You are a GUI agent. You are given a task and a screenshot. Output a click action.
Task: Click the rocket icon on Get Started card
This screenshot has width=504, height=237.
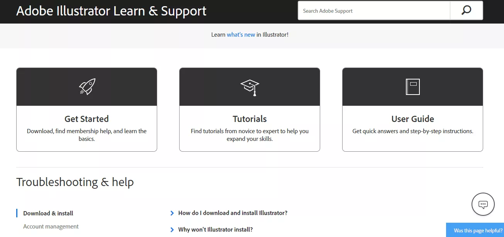[x=87, y=86]
